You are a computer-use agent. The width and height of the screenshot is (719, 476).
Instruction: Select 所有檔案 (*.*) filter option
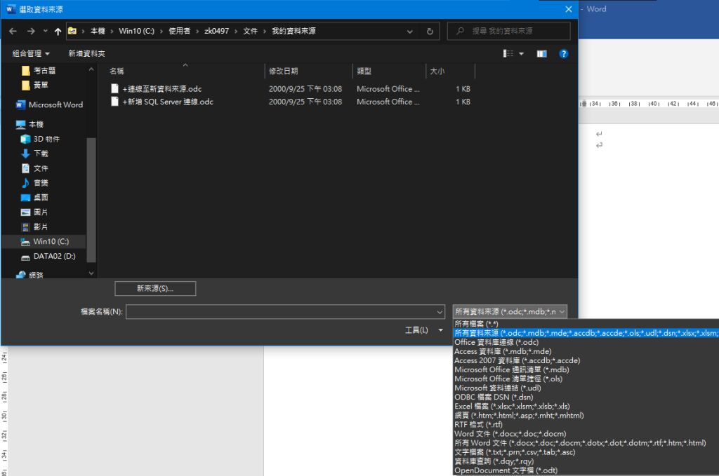pos(475,324)
